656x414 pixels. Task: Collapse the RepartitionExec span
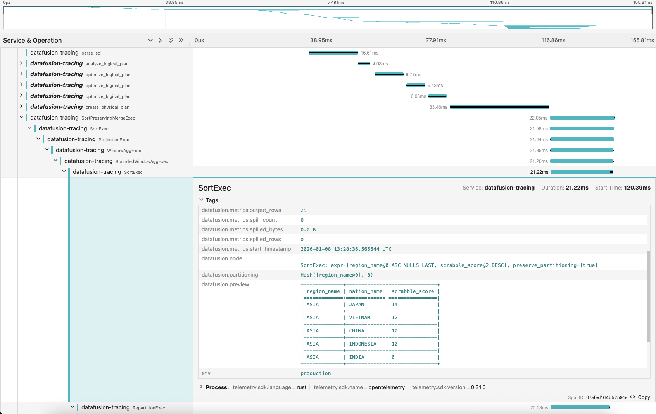pos(73,407)
